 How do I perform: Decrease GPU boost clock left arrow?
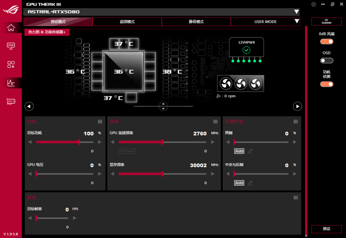tap(112, 142)
